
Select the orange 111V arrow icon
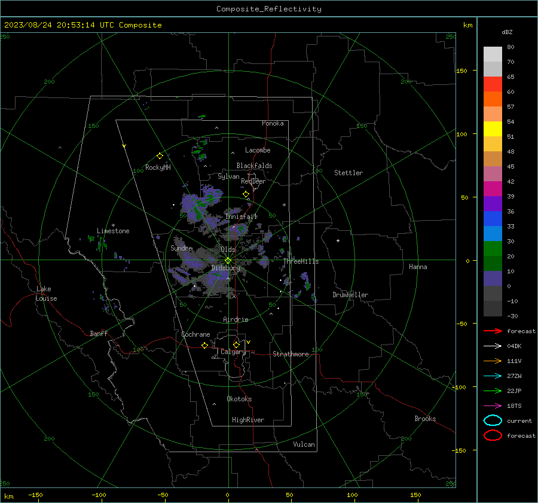pyautogui.click(x=493, y=361)
